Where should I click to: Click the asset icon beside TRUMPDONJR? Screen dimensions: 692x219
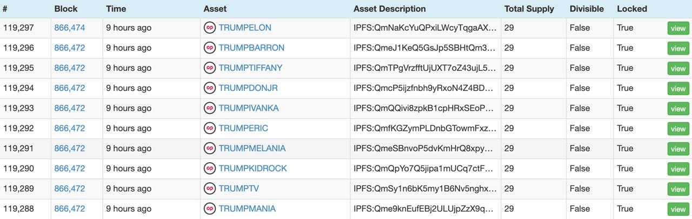(209, 88)
